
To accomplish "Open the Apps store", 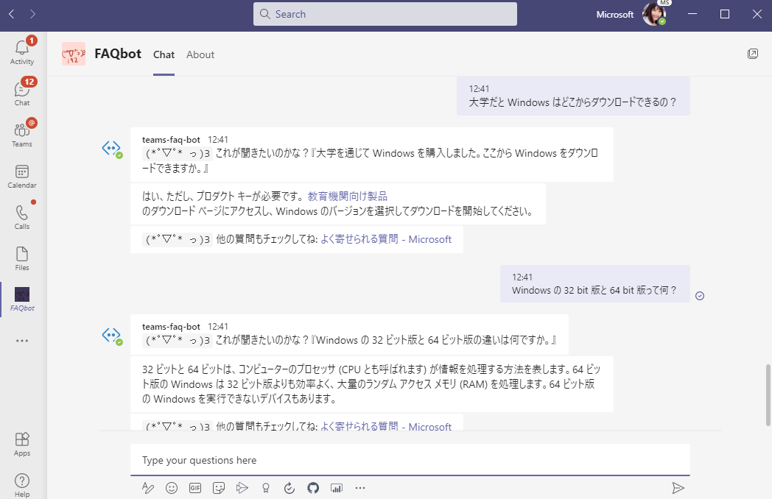I will [x=22, y=444].
